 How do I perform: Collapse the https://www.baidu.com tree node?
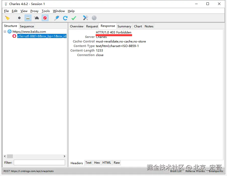tap(5, 31)
